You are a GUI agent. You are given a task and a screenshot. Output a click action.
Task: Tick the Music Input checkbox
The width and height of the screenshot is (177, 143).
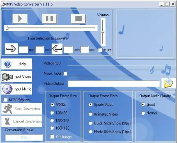point(65,73)
